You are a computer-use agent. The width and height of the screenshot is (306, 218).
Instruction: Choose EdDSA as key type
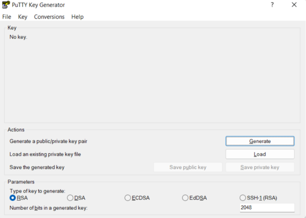(x=185, y=198)
